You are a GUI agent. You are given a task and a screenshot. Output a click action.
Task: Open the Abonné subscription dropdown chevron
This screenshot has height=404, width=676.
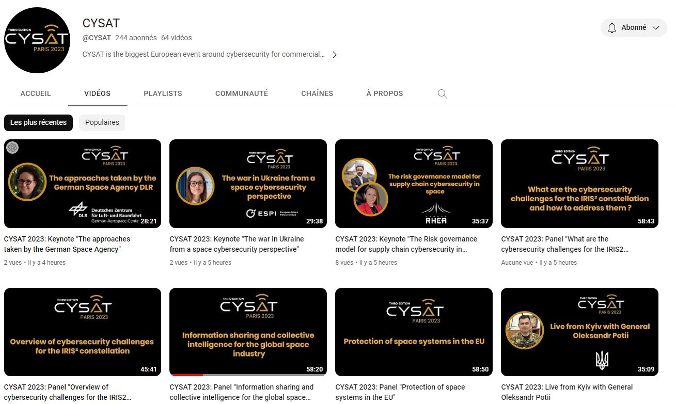click(x=656, y=28)
